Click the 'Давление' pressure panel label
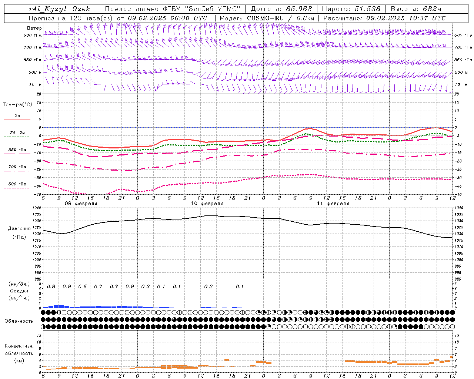474x379 pixels. 19,229
